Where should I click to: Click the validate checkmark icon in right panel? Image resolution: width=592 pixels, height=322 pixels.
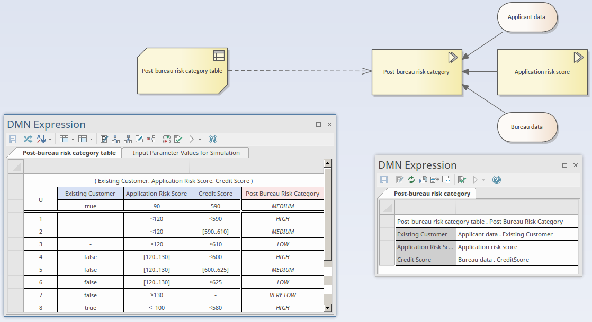click(462, 180)
